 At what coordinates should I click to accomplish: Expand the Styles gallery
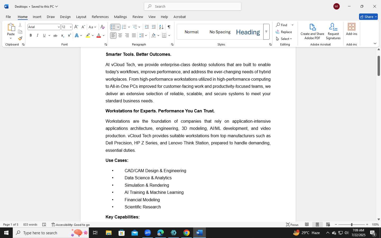[x=266, y=32]
